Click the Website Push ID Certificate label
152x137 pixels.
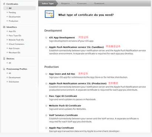point(65,106)
